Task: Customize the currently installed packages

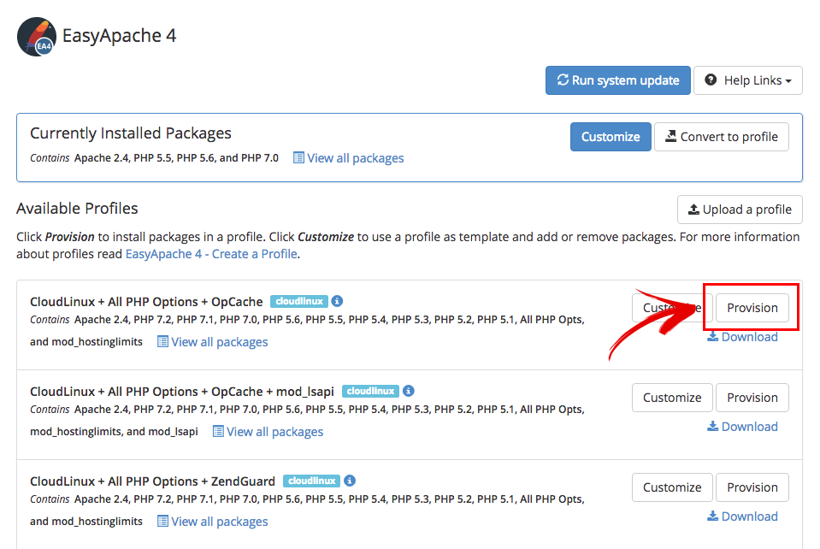Action: click(x=611, y=137)
